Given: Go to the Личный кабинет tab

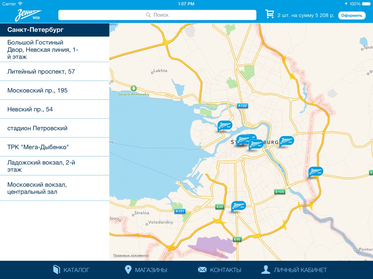Looking at the screenshot, I should [x=294, y=270].
